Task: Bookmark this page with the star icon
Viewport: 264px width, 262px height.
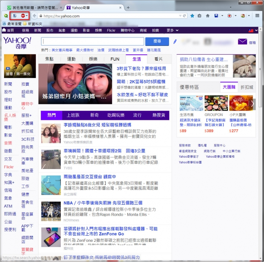Action: (x=192, y=16)
